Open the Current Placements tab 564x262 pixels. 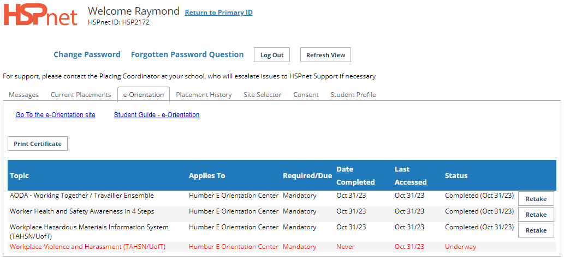[x=81, y=95]
